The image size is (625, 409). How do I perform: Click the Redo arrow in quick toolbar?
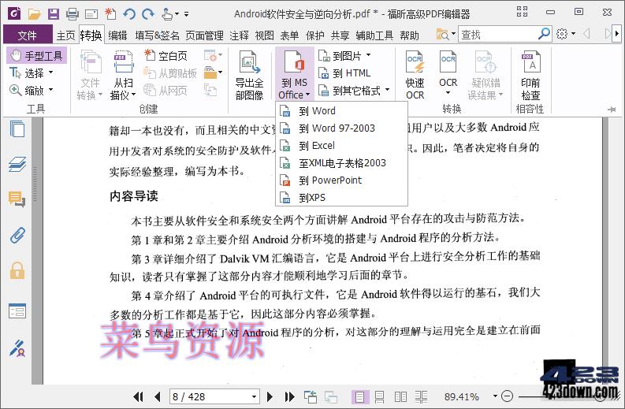(x=148, y=14)
